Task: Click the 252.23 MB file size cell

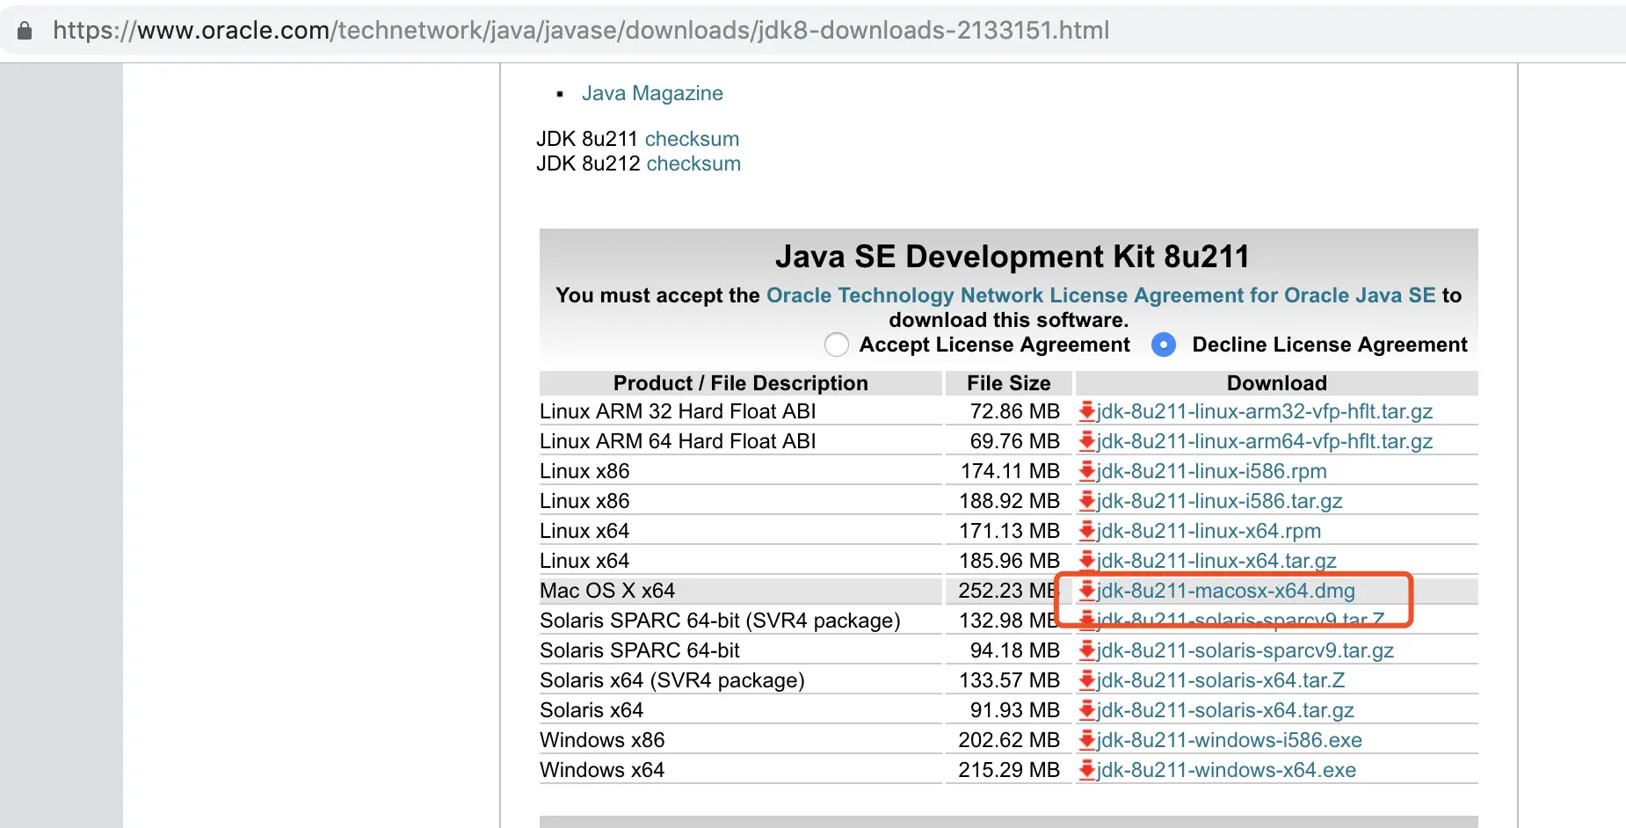Action: [x=1009, y=591]
